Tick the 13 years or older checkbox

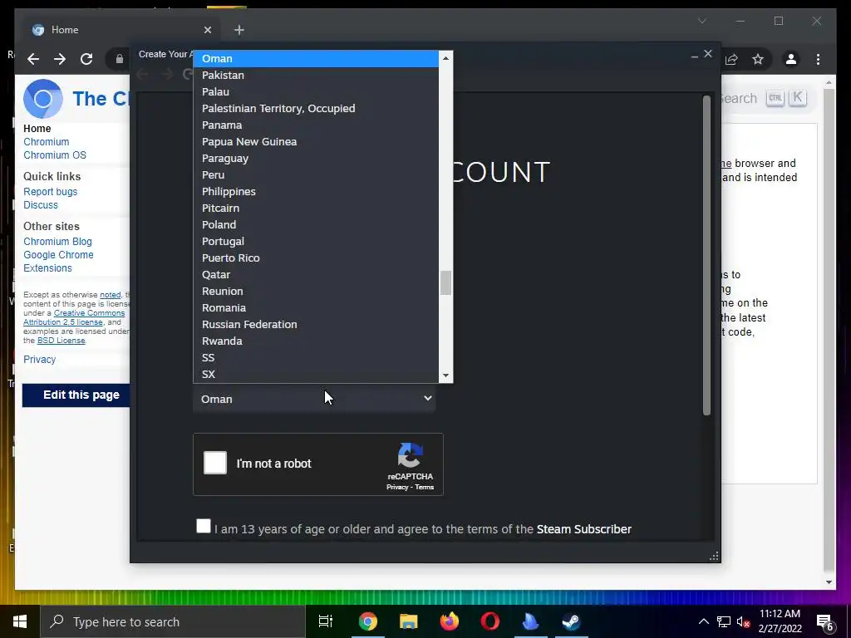click(204, 526)
